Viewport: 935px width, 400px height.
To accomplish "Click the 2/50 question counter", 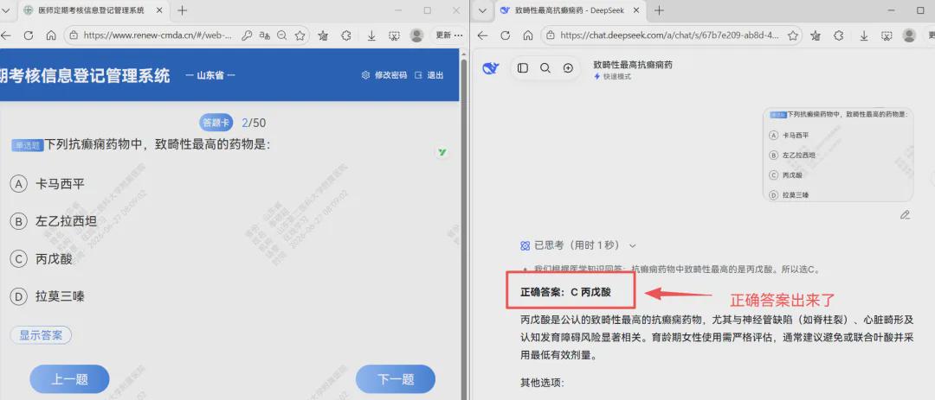I will [254, 124].
